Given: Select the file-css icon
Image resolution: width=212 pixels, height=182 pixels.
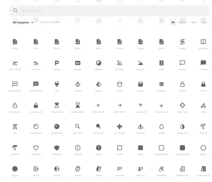Looking at the screenshot, I should tap(15, 42).
